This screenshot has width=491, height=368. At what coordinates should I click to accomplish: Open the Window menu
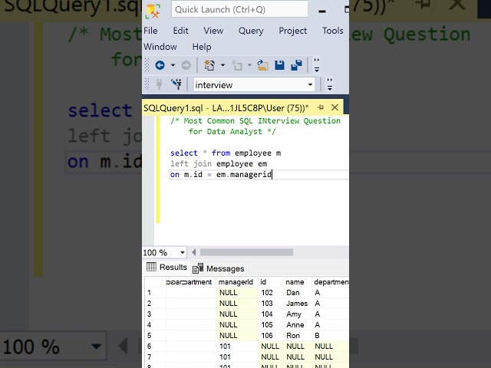pos(160,47)
